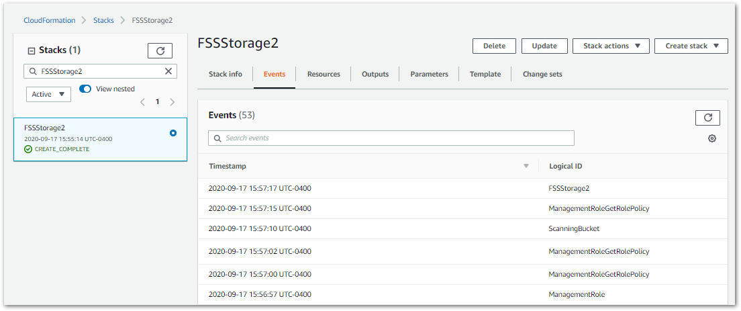Expand the Create stack dropdown

691,46
